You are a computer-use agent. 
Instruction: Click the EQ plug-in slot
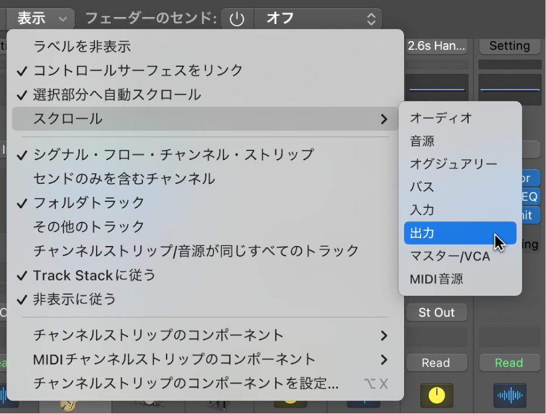coord(530,197)
